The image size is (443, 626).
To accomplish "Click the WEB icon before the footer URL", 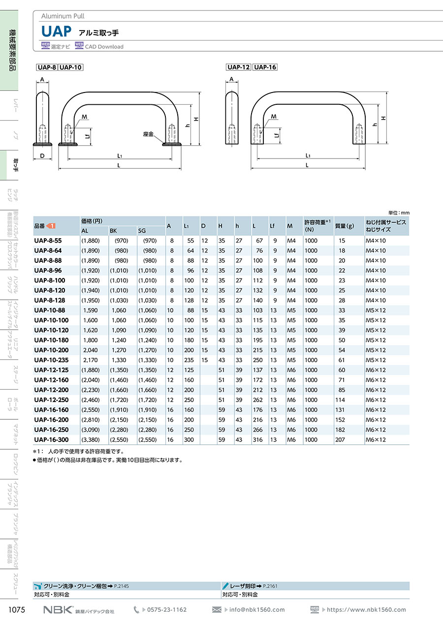I will [x=315, y=609].
